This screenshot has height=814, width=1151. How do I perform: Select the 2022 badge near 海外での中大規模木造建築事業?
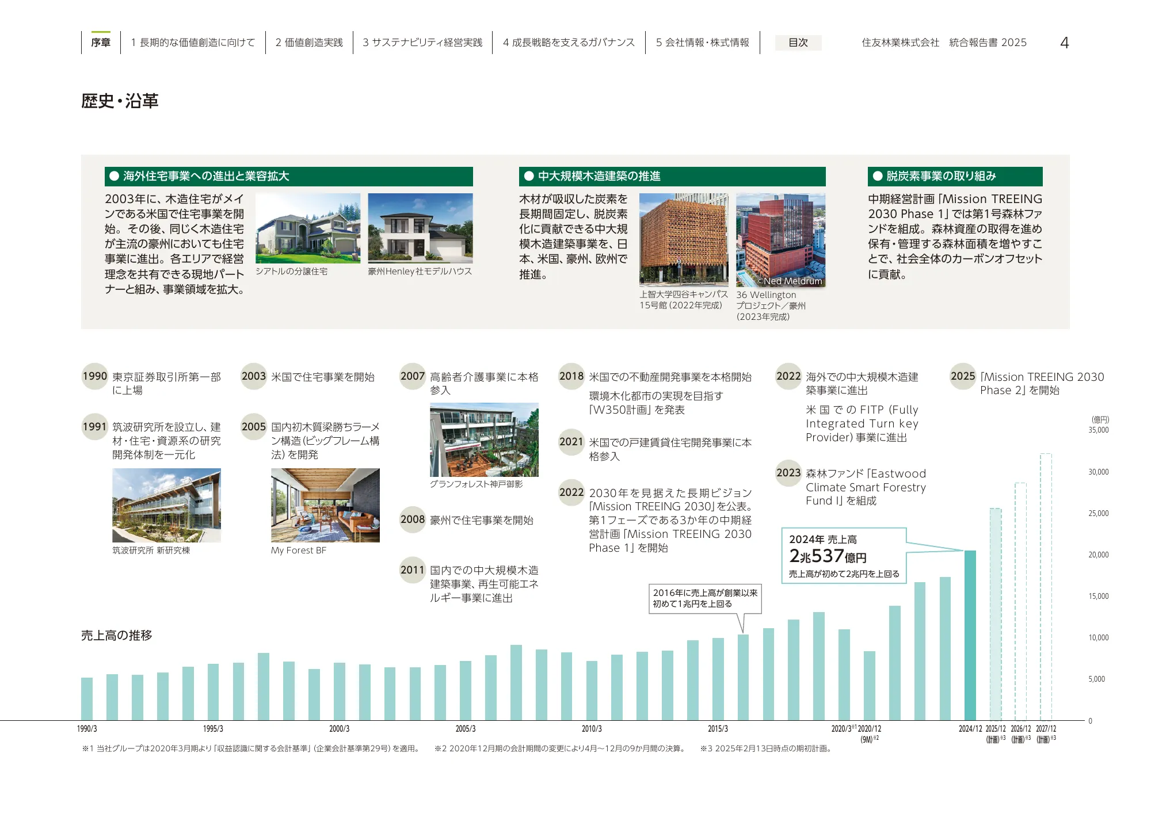[x=787, y=378]
